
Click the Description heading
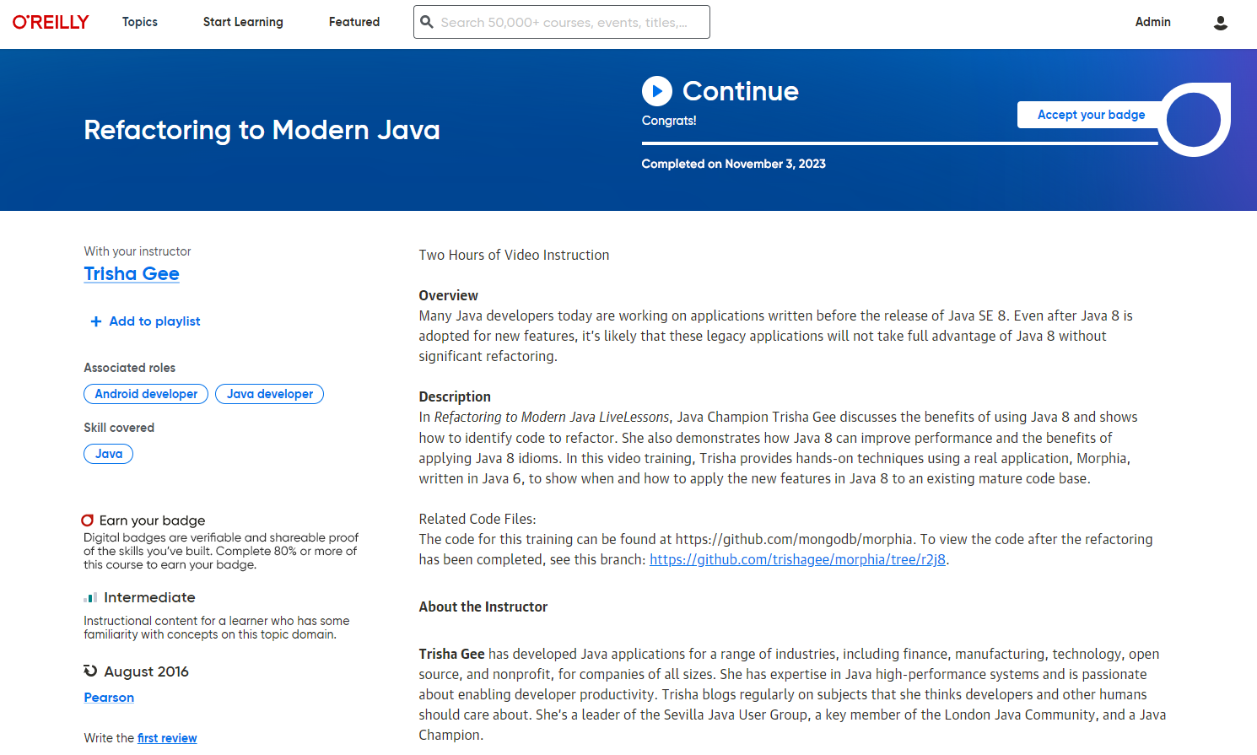(455, 396)
